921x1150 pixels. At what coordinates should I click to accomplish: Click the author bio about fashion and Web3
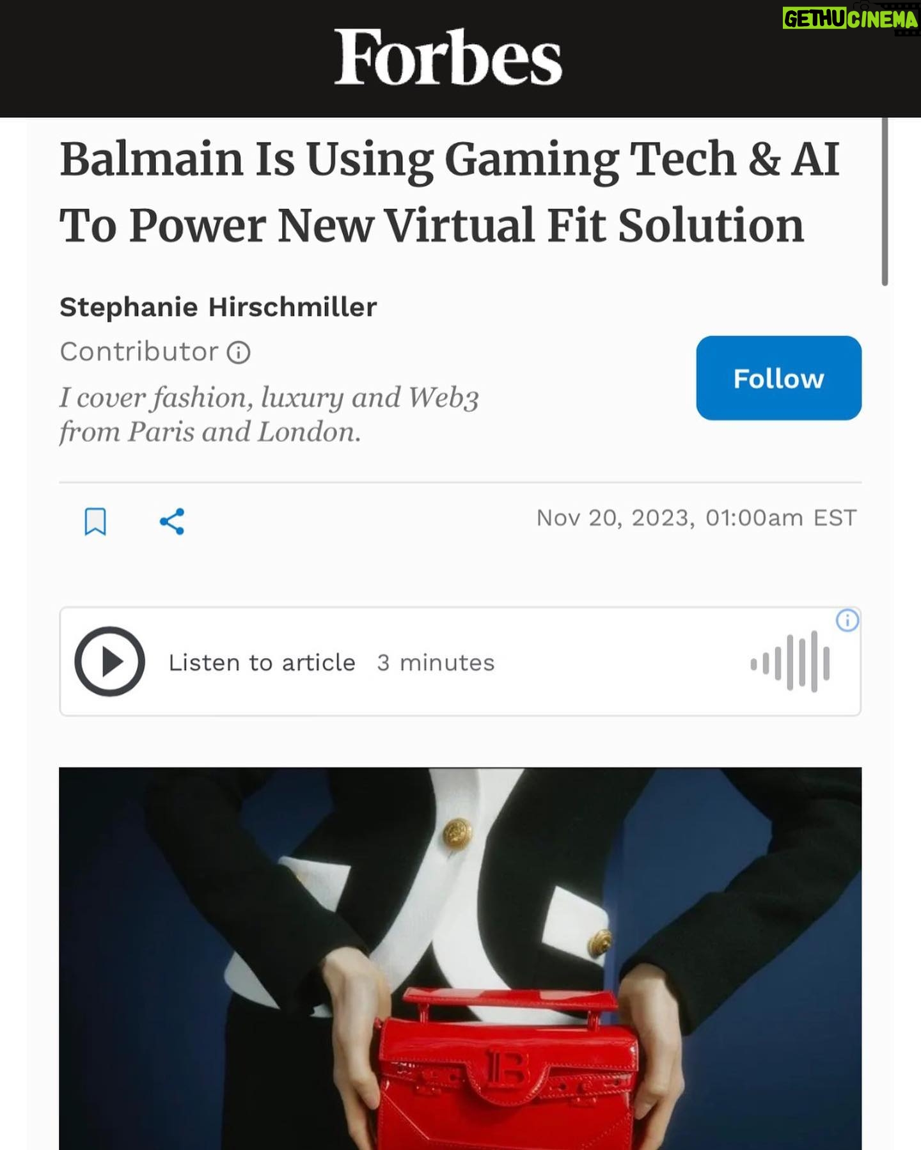[269, 414]
